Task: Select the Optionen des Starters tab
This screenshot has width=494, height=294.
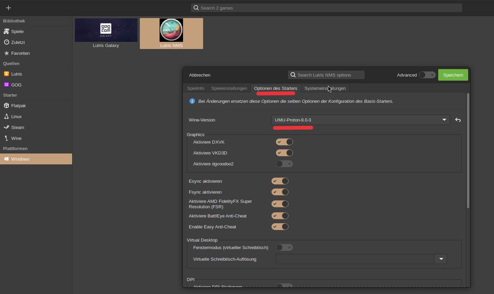Action: 276,88
